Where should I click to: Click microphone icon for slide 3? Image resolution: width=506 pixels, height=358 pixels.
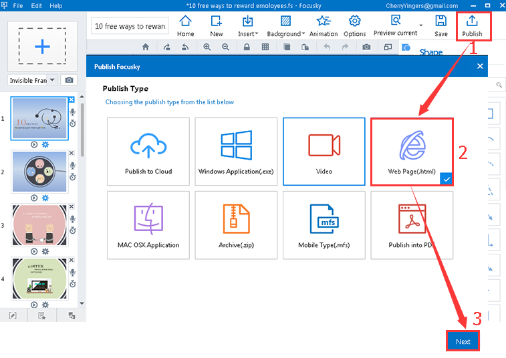coord(73,219)
